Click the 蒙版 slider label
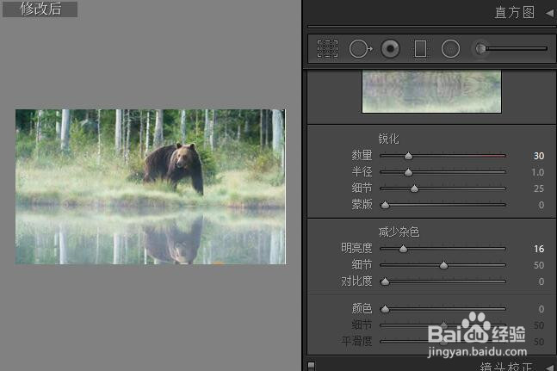 coord(362,205)
